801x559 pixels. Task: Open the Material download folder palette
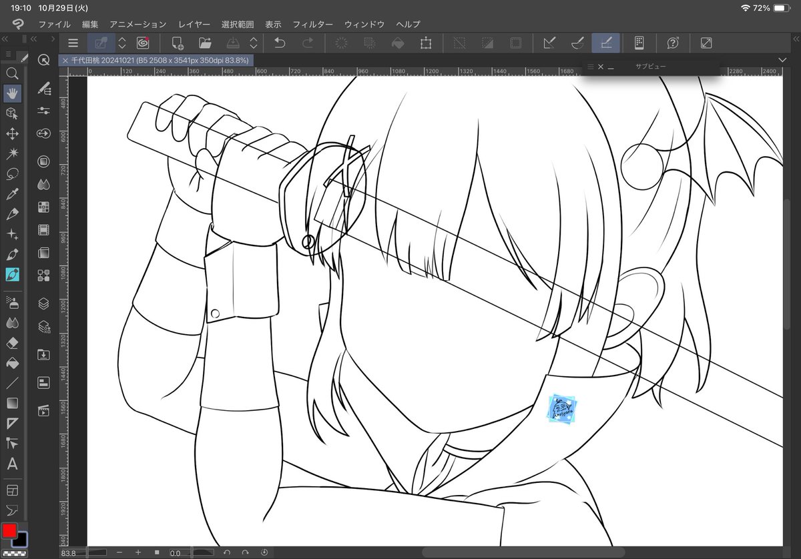pyautogui.click(x=44, y=354)
